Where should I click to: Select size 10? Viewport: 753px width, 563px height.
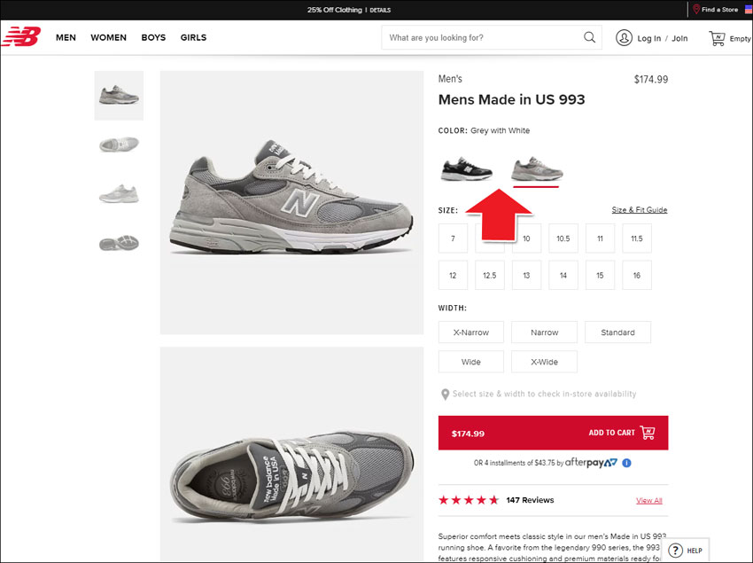pos(526,238)
